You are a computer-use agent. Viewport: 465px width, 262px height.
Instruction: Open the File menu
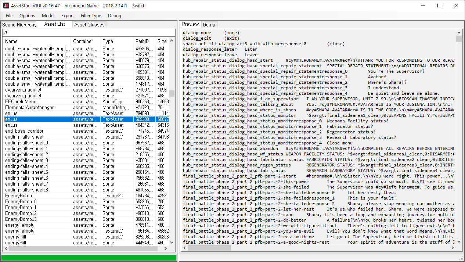click(9, 15)
